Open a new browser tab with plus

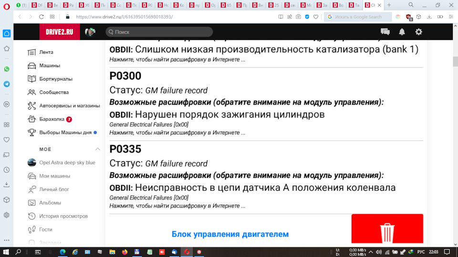click(389, 5)
